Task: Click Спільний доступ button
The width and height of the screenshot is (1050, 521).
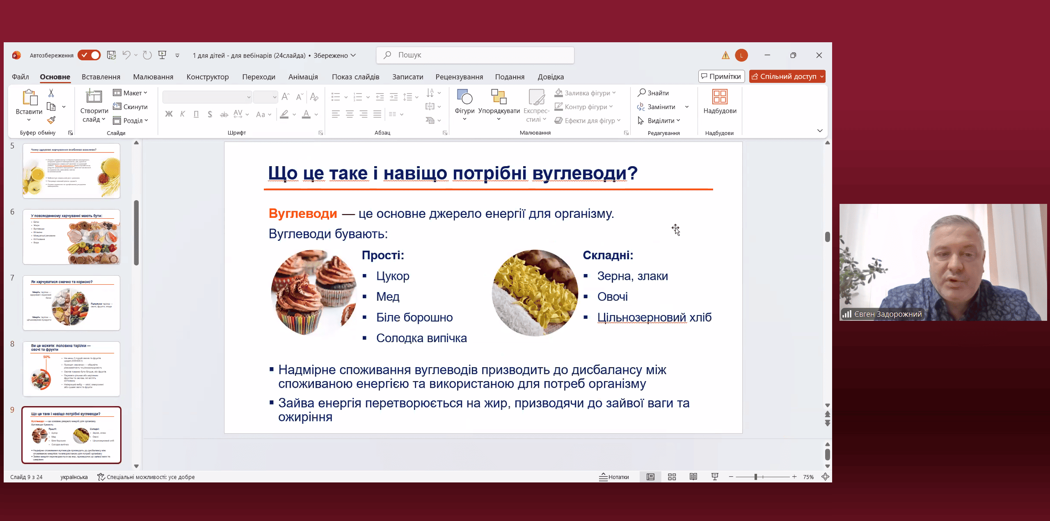Action: [787, 76]
